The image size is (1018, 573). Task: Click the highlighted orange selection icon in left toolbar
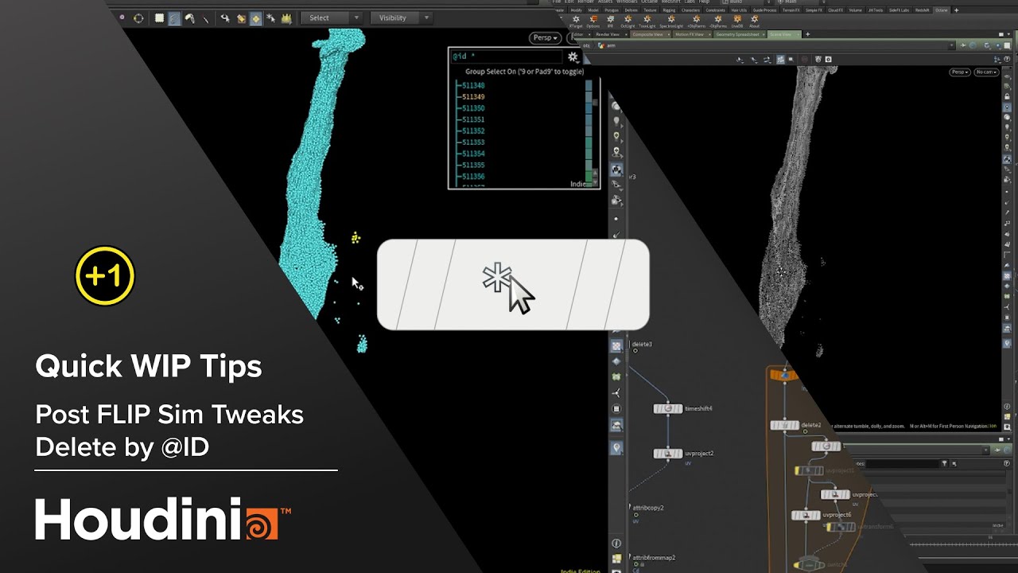tap(255, 18)
